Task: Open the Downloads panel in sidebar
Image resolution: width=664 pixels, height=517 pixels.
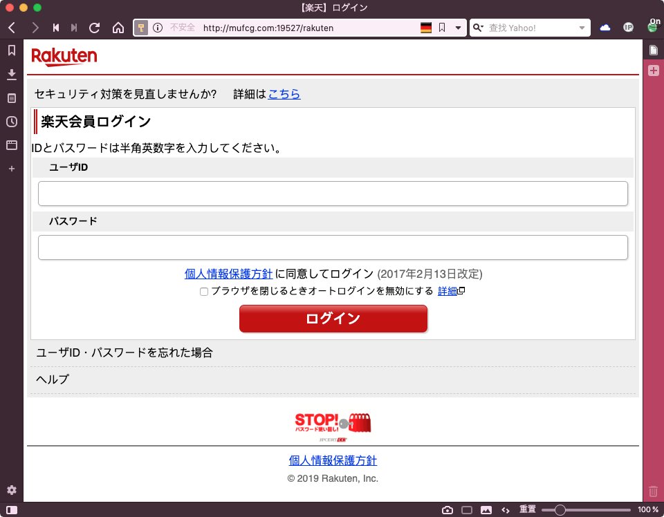Action: click(x=12, y=75)
